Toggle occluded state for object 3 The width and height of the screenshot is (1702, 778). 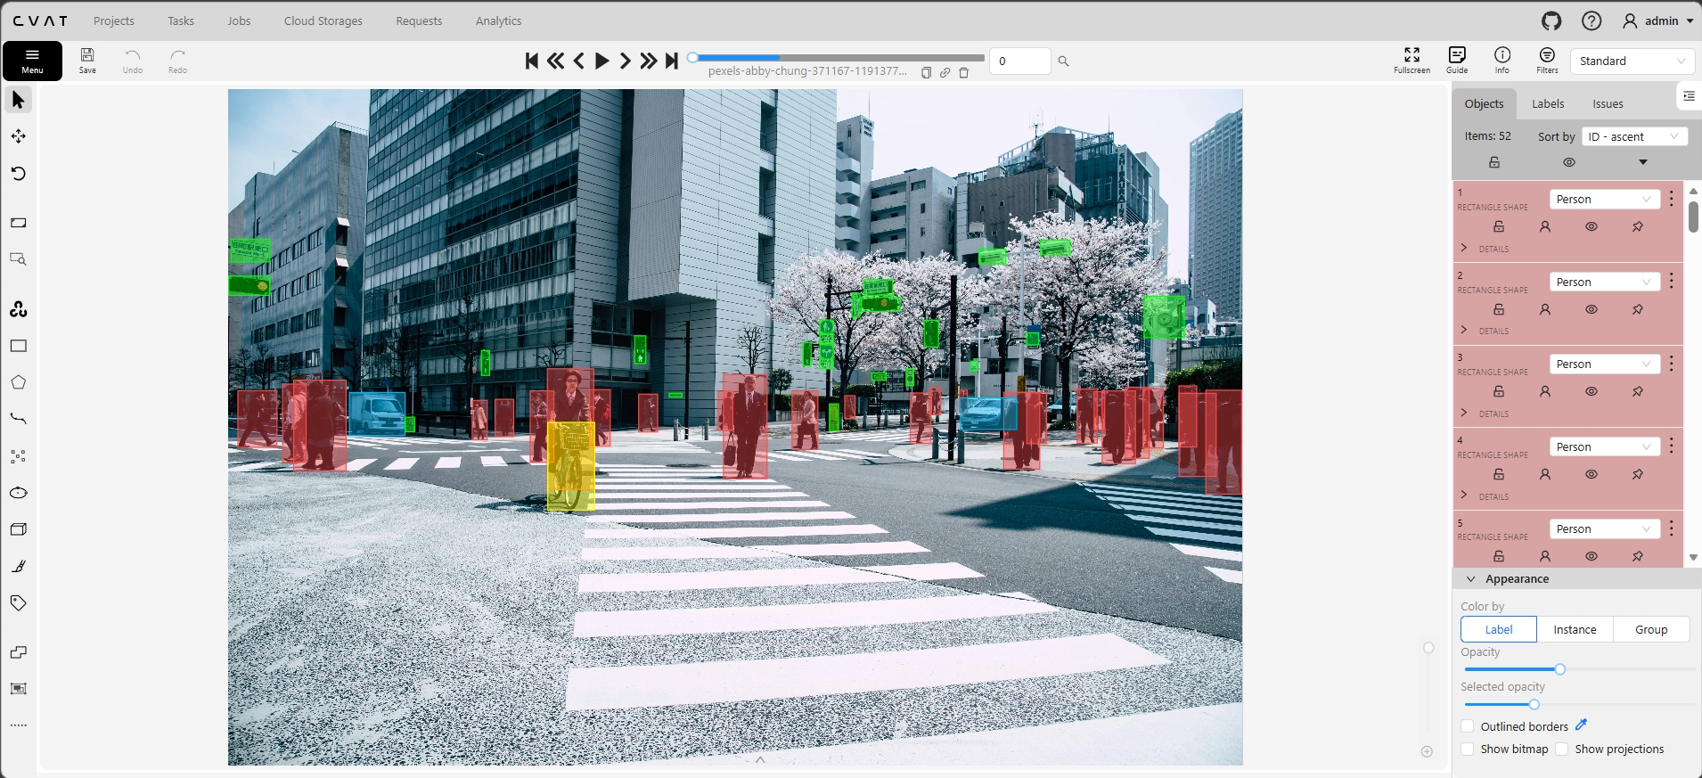pyautogui.click(x=1545, y=391)
